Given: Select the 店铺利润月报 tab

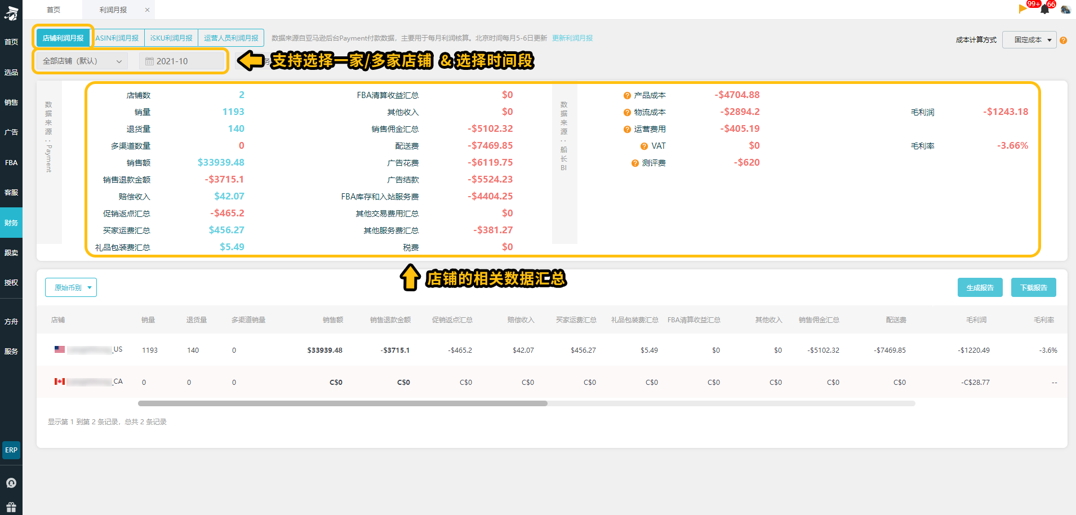Looking at the screenshot, I should coord(63,38).
